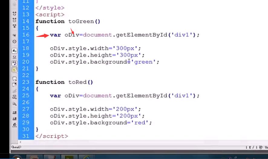
Task: Click the Outdent Code icon
Action: point(15,118)
